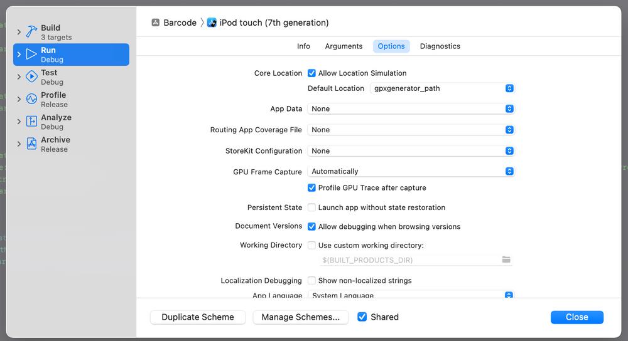Select the Profile Release row
This screenshot has width=628, height=341.
pos(72,99)
